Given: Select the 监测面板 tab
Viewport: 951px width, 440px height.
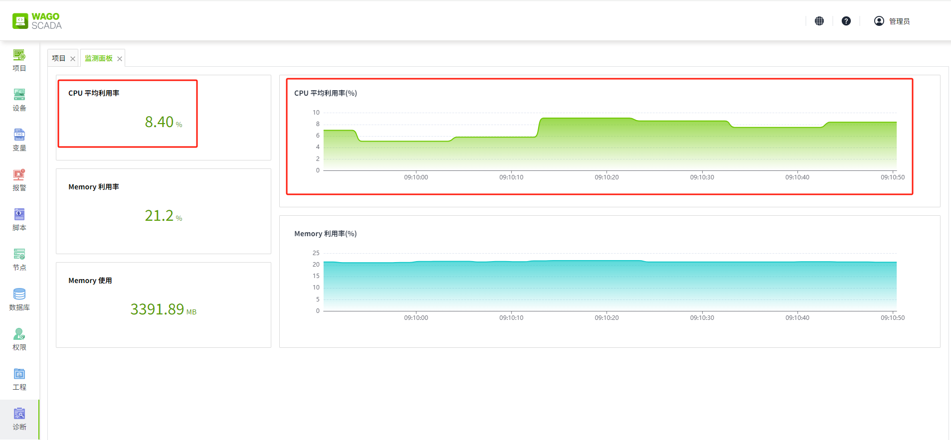Looking at the screenshot, I should [x=99, y=58].
